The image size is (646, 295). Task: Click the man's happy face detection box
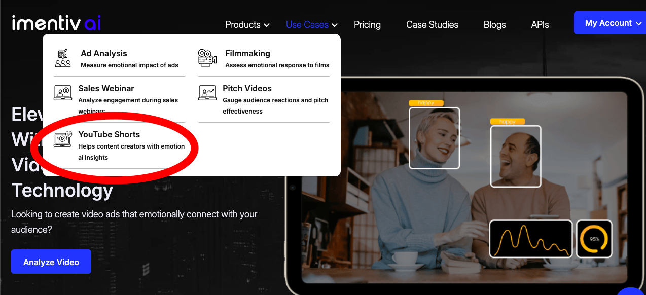pos(516,156)
